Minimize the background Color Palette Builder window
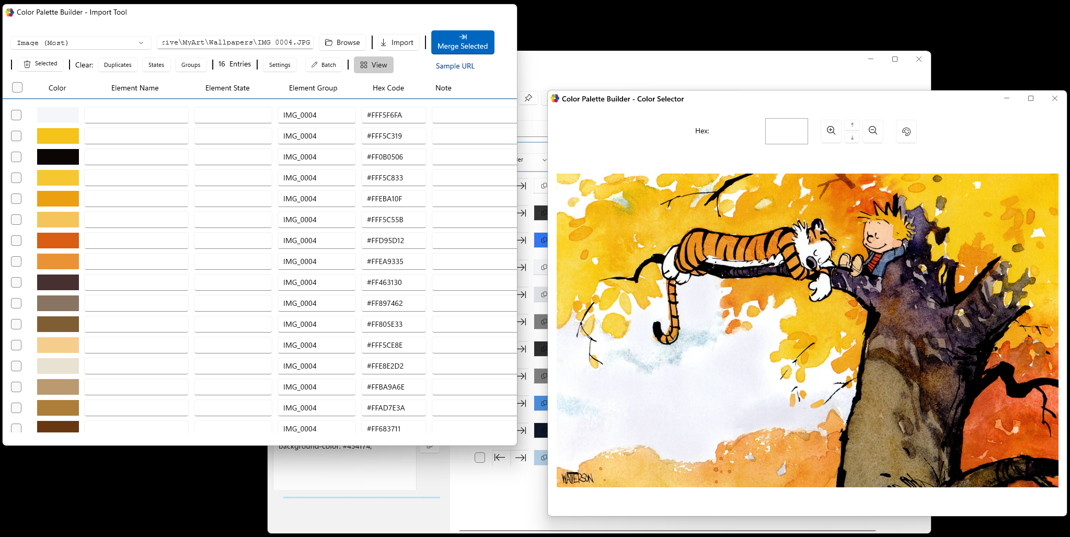1070x537 pixels. pos(871,59)
